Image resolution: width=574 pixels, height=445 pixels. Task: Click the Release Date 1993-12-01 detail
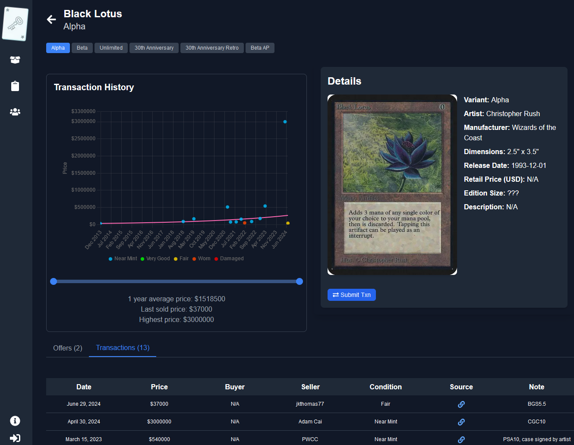(505, 165)
